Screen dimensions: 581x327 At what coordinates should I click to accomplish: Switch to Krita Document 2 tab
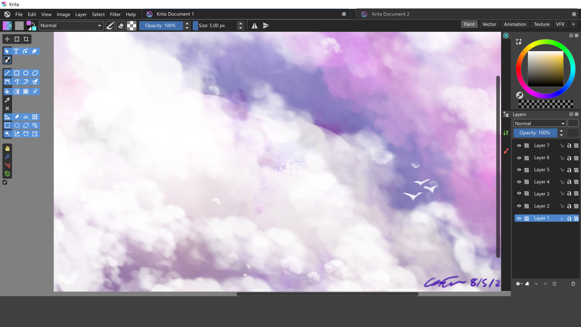click(x=390, y=14)
